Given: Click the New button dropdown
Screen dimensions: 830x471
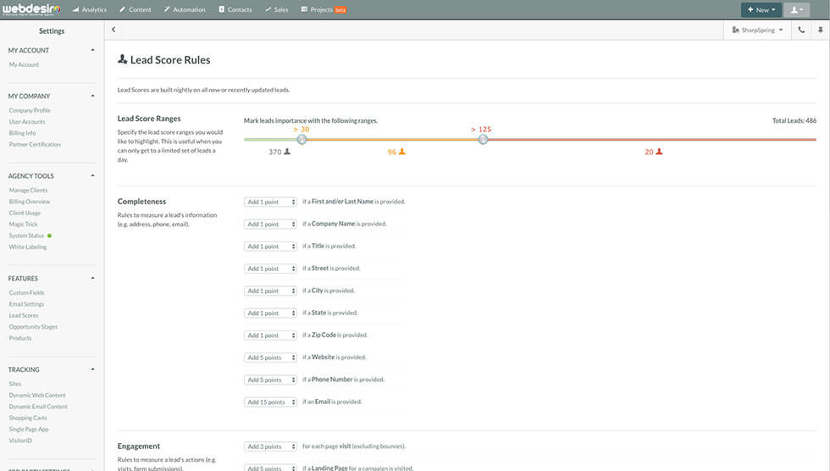Looking at the screenshot, I should click(x=761, y=9).
